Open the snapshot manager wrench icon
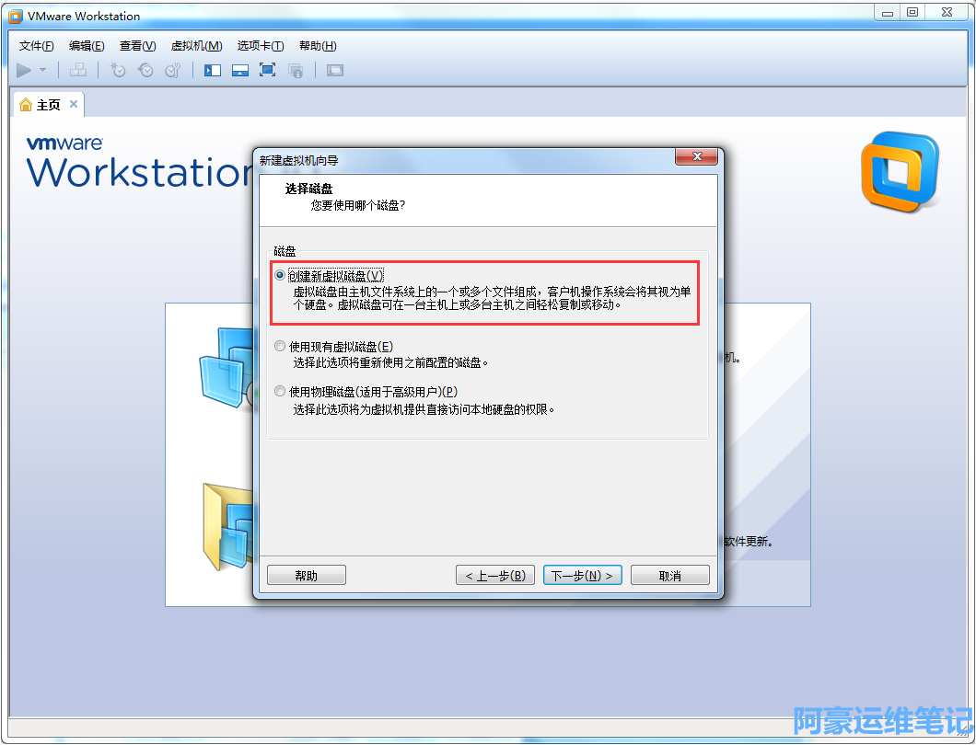The image size is (976, 745). coord(173,70)
